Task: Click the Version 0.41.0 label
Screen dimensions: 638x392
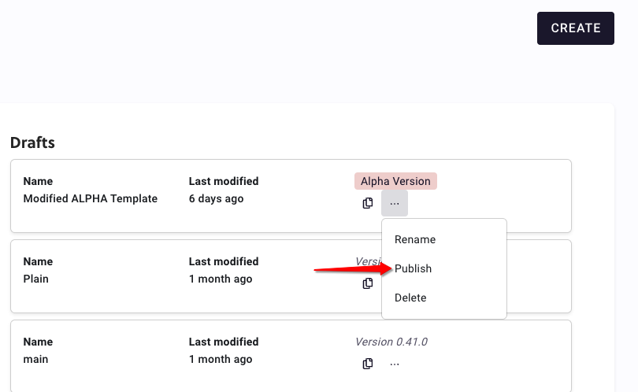Action: point(391,342)
